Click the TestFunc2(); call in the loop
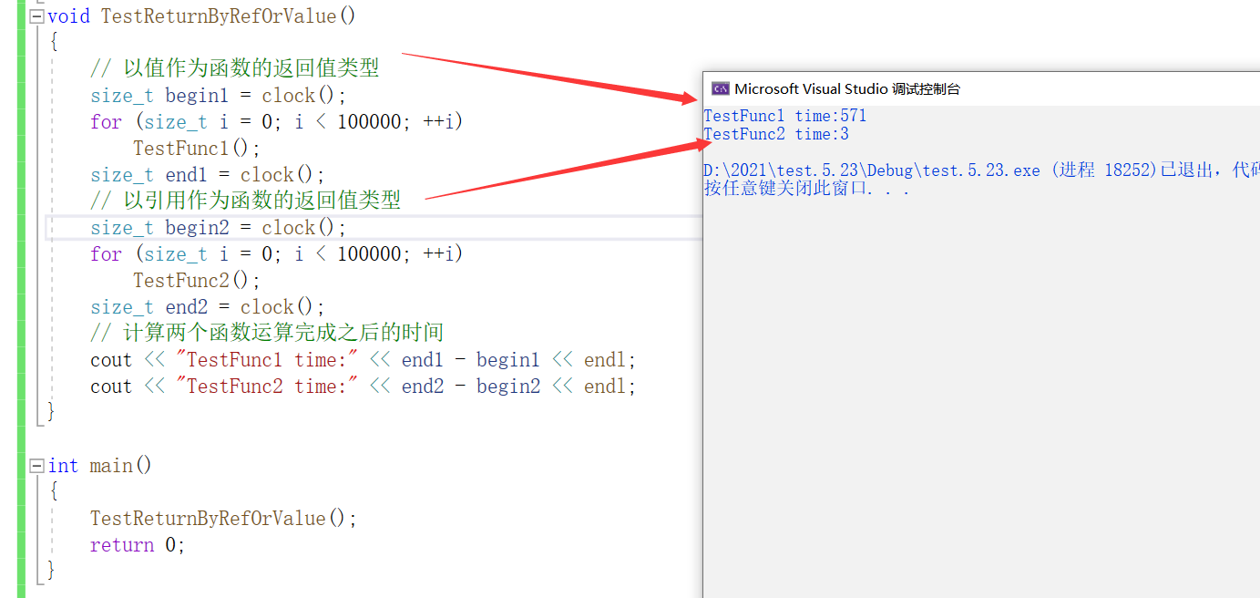 [x=197, y=280]
